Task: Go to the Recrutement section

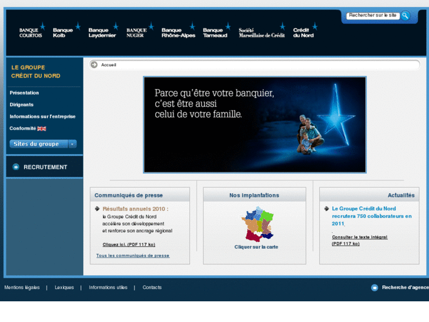Action: (45, 167)
